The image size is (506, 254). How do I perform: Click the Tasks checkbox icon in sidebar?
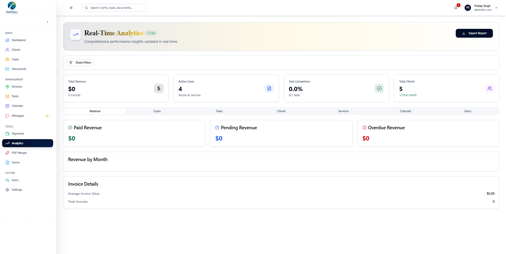[7, 96]
